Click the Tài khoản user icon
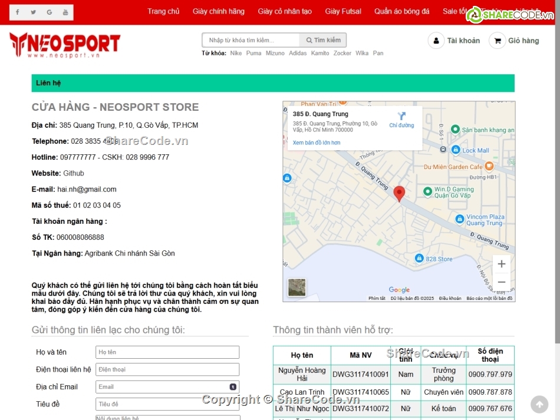Screen dimensions: 560x420 point(436,41)
